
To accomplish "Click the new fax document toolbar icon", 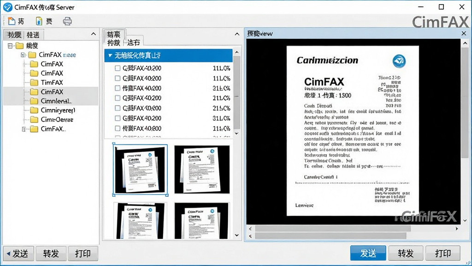I will pyautogui.click(x=12, y=21).
